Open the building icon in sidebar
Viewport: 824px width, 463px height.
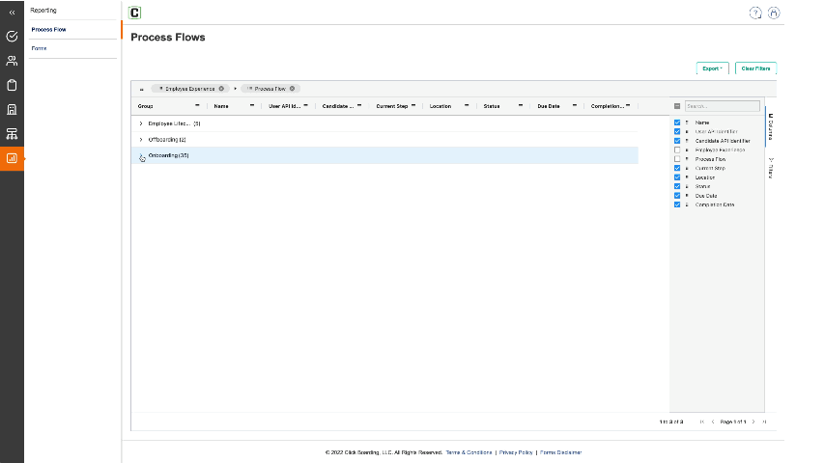[x=12, y=109]
